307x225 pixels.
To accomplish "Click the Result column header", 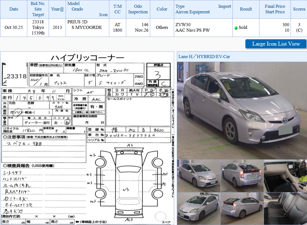I will point(246,9).
